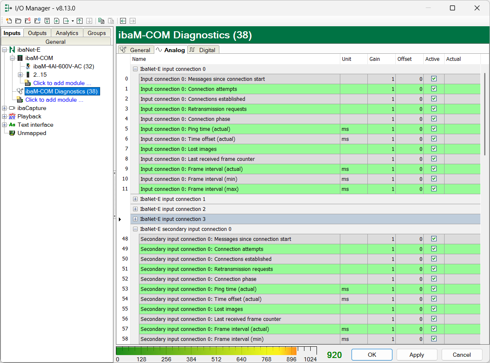Click the green left-arrow Back icon
Screen dimensions: 490x363
click(x=123, y=21)
